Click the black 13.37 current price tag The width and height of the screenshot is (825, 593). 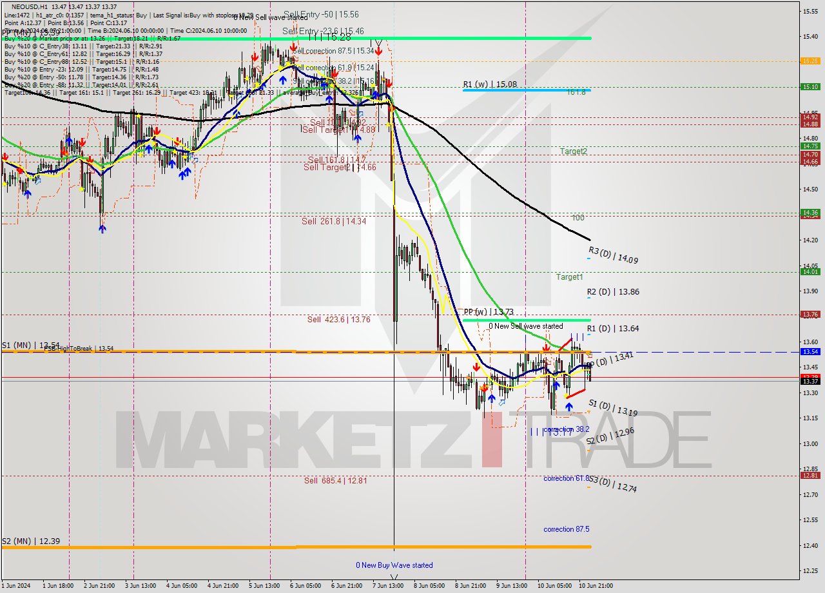(810, 381)
